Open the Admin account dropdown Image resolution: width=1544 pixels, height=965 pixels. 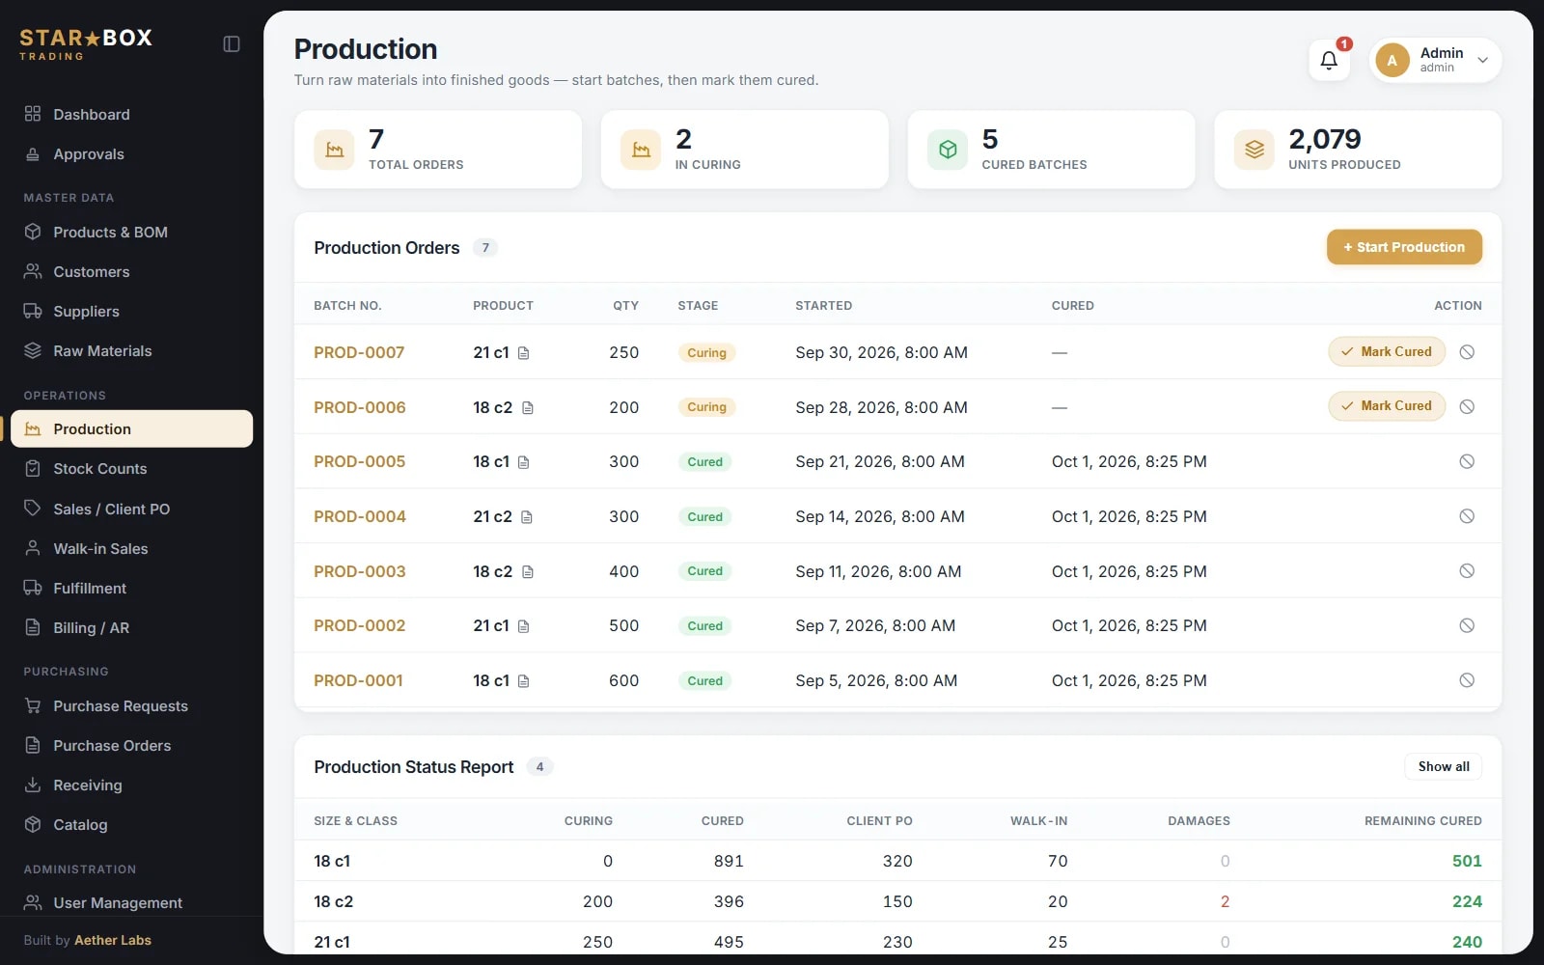pyautogui.click(x=1435, y=60)
